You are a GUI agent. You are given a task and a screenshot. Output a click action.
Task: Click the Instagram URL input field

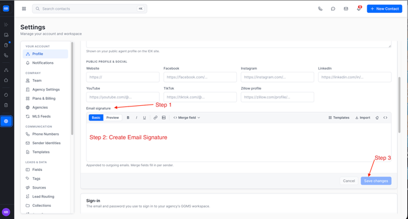coord(277,77)
